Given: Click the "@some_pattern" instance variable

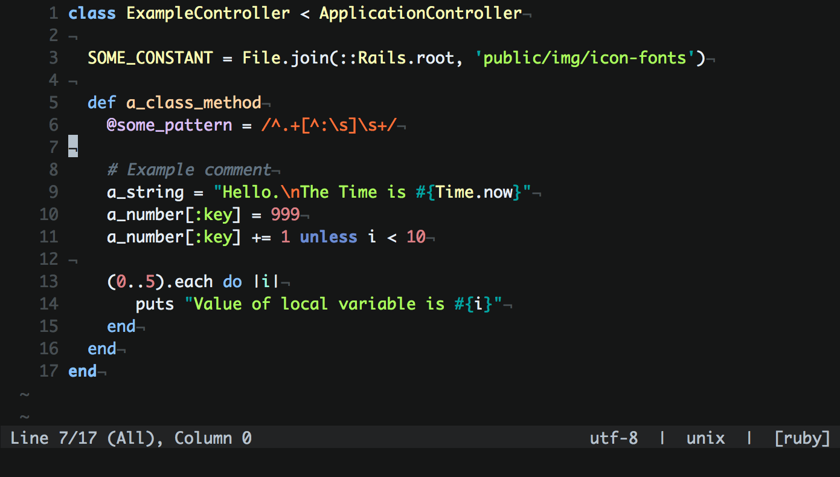Looking at the screenshot, I should click(x=170, y=125).
